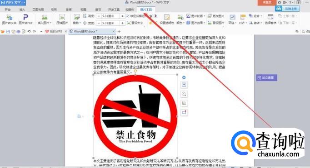Viewport: 310px width, 168px height.
Task: Click the 压缩图片 compress picture icon
Action: [x=62, y=19]
